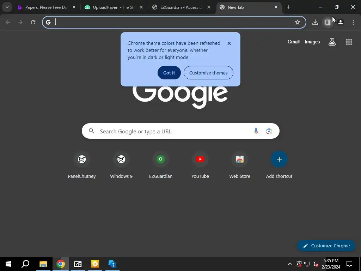Click the muted volume tray icon
The image size is (361, 271).
click(315, 264)
